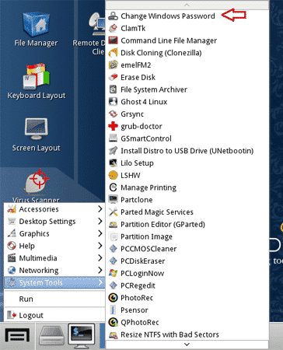Expand the Multimedia submenu arrow

tap(100, 258)
